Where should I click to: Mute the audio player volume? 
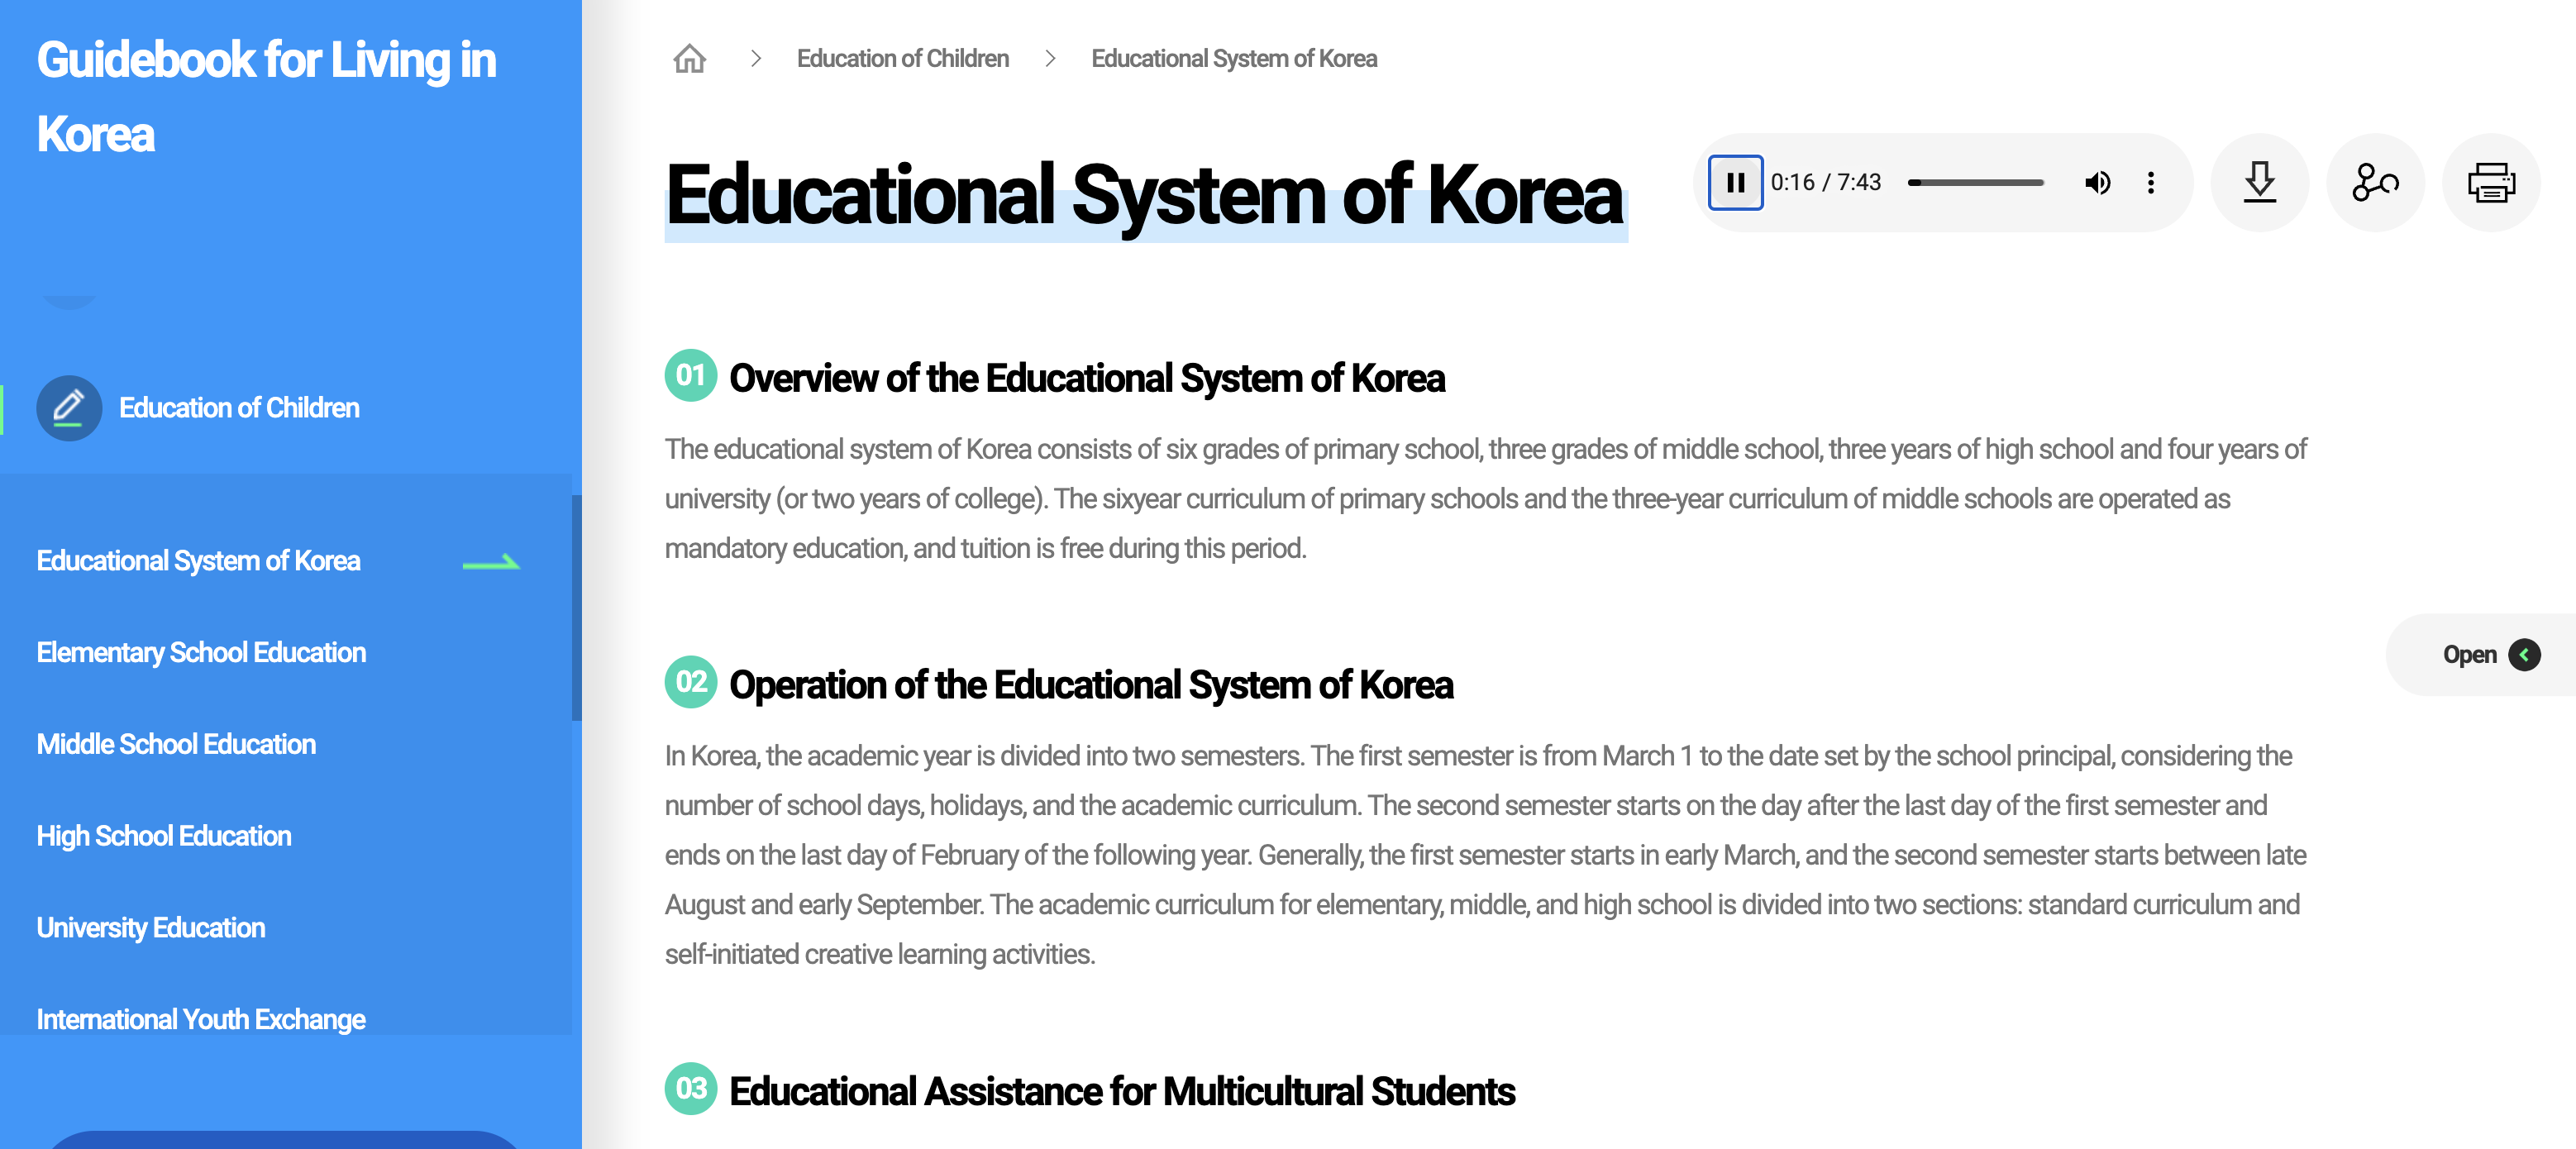[x=2097, y=183]
